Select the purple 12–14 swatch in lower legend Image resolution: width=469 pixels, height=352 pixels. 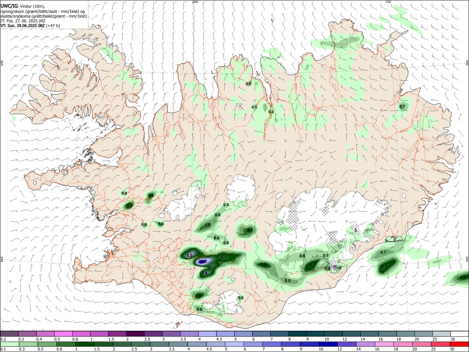347,344
